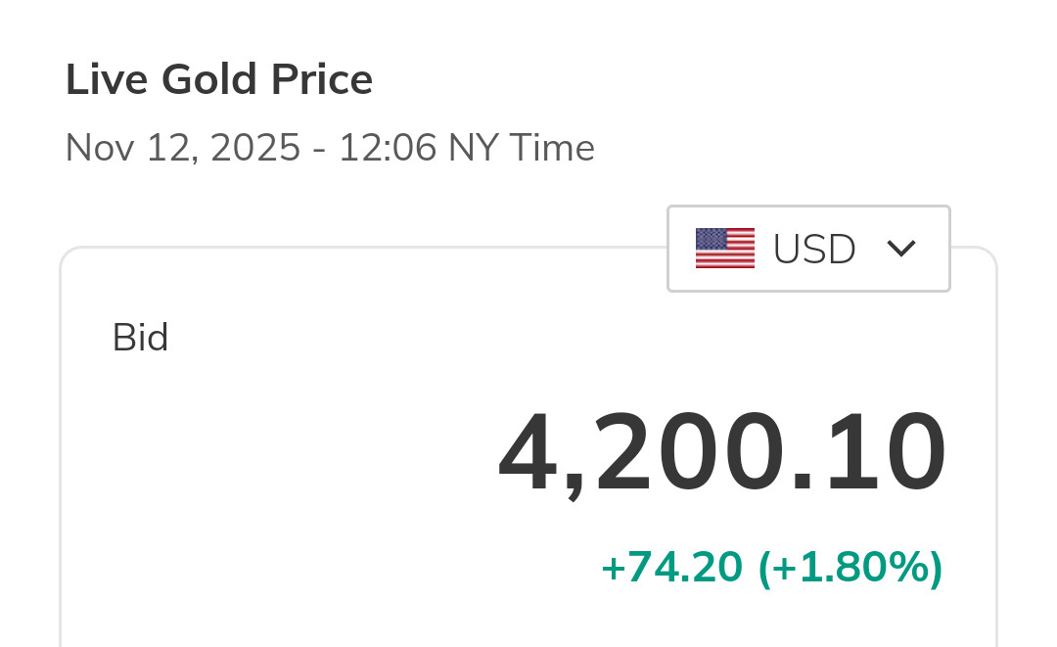The width and height of the screenshot is (1057, 647).
Task: Expand the currency chevron arrow
Action: point(900,249)
